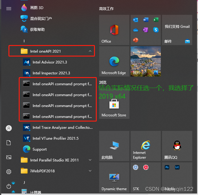198x195 pixels.
Task: Click the Power button icon
Action: (x=9, y=186)
